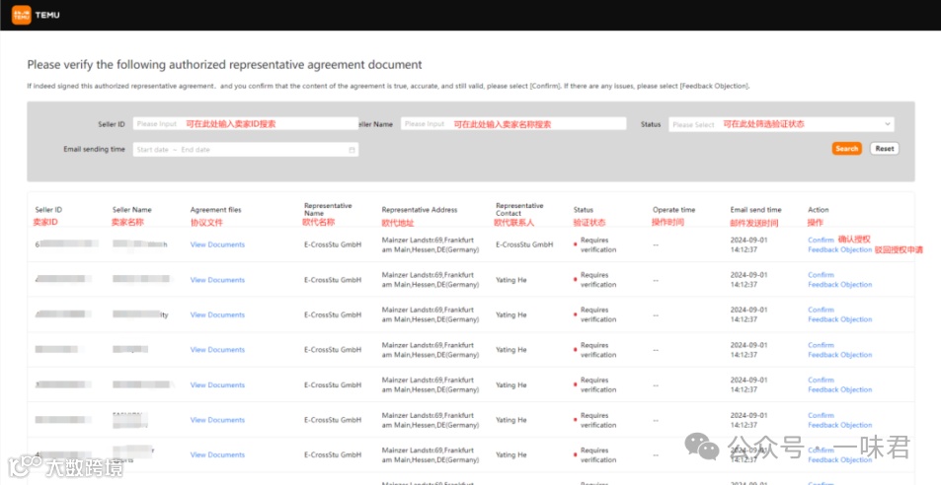Click the Action column header
Screen dimensions: 941x485
click(x=818, y=210)
